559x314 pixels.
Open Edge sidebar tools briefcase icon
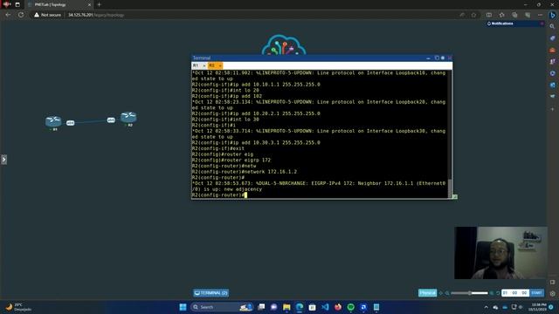(553, 50)
